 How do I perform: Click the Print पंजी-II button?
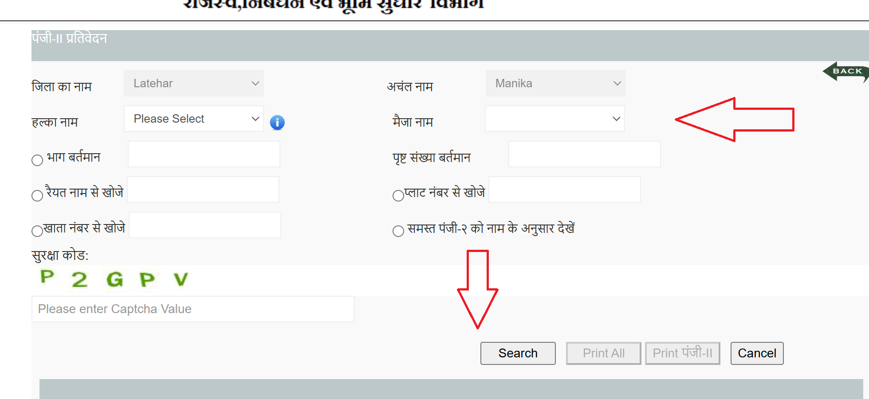pyautogui.click(x=682, y=353)
